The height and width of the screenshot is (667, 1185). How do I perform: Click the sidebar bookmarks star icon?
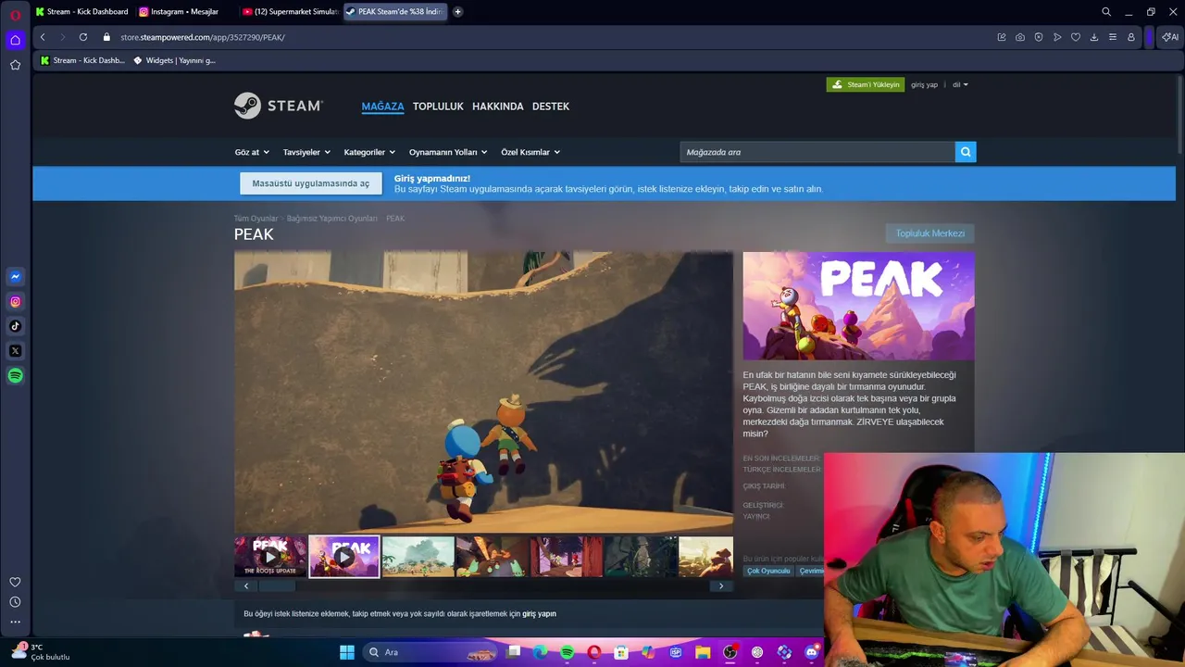click(x=15, y=65)
